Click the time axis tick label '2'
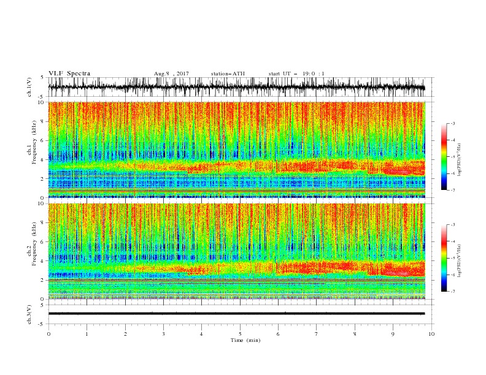 (x=125, y=334)
